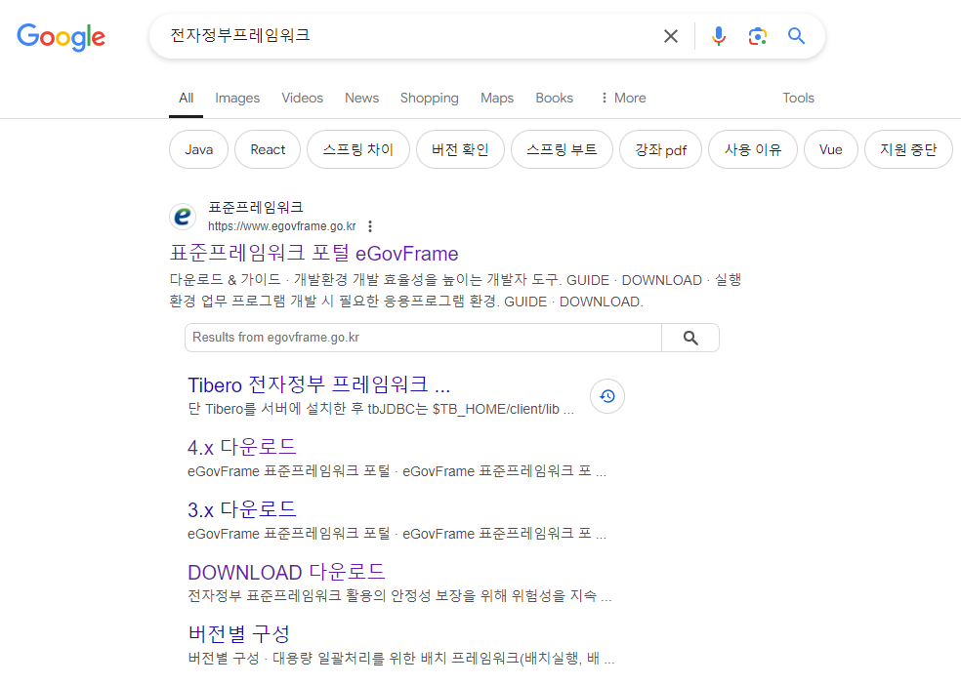
Task: Go to the Books tab
Action: tap(554, 98)
